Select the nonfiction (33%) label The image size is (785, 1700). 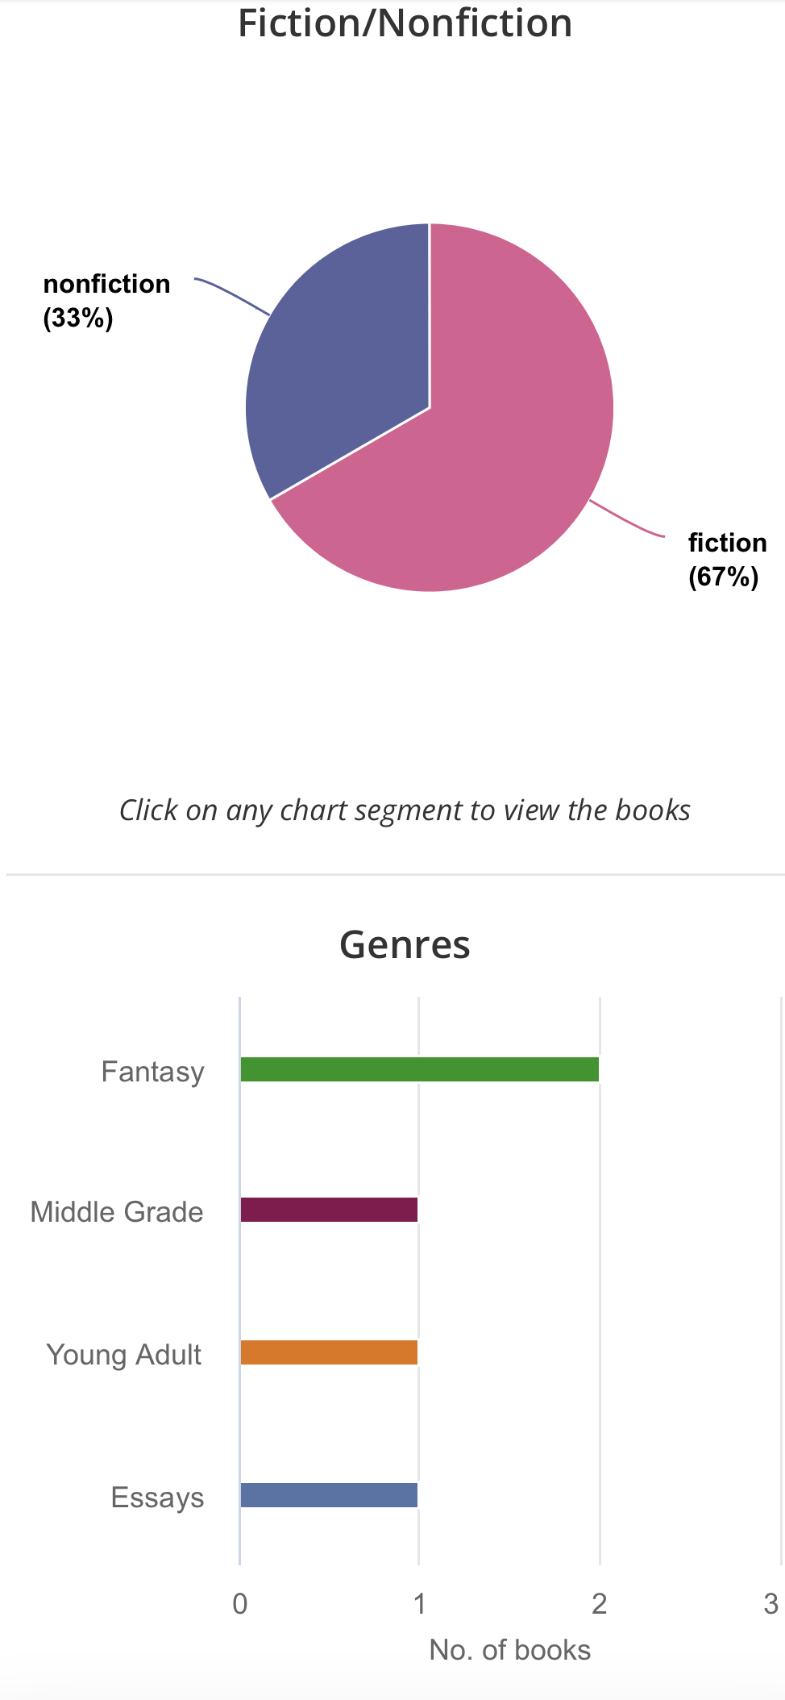(x=106, y=301)
